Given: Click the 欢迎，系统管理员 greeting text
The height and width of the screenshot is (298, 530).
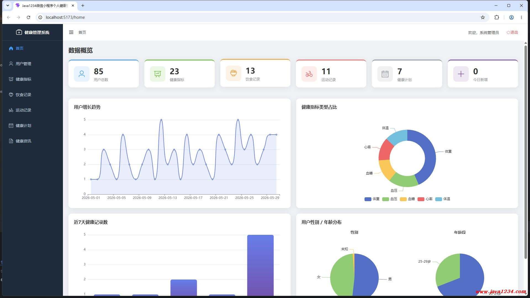Looking at the screenshot, I should pos(483,33).
